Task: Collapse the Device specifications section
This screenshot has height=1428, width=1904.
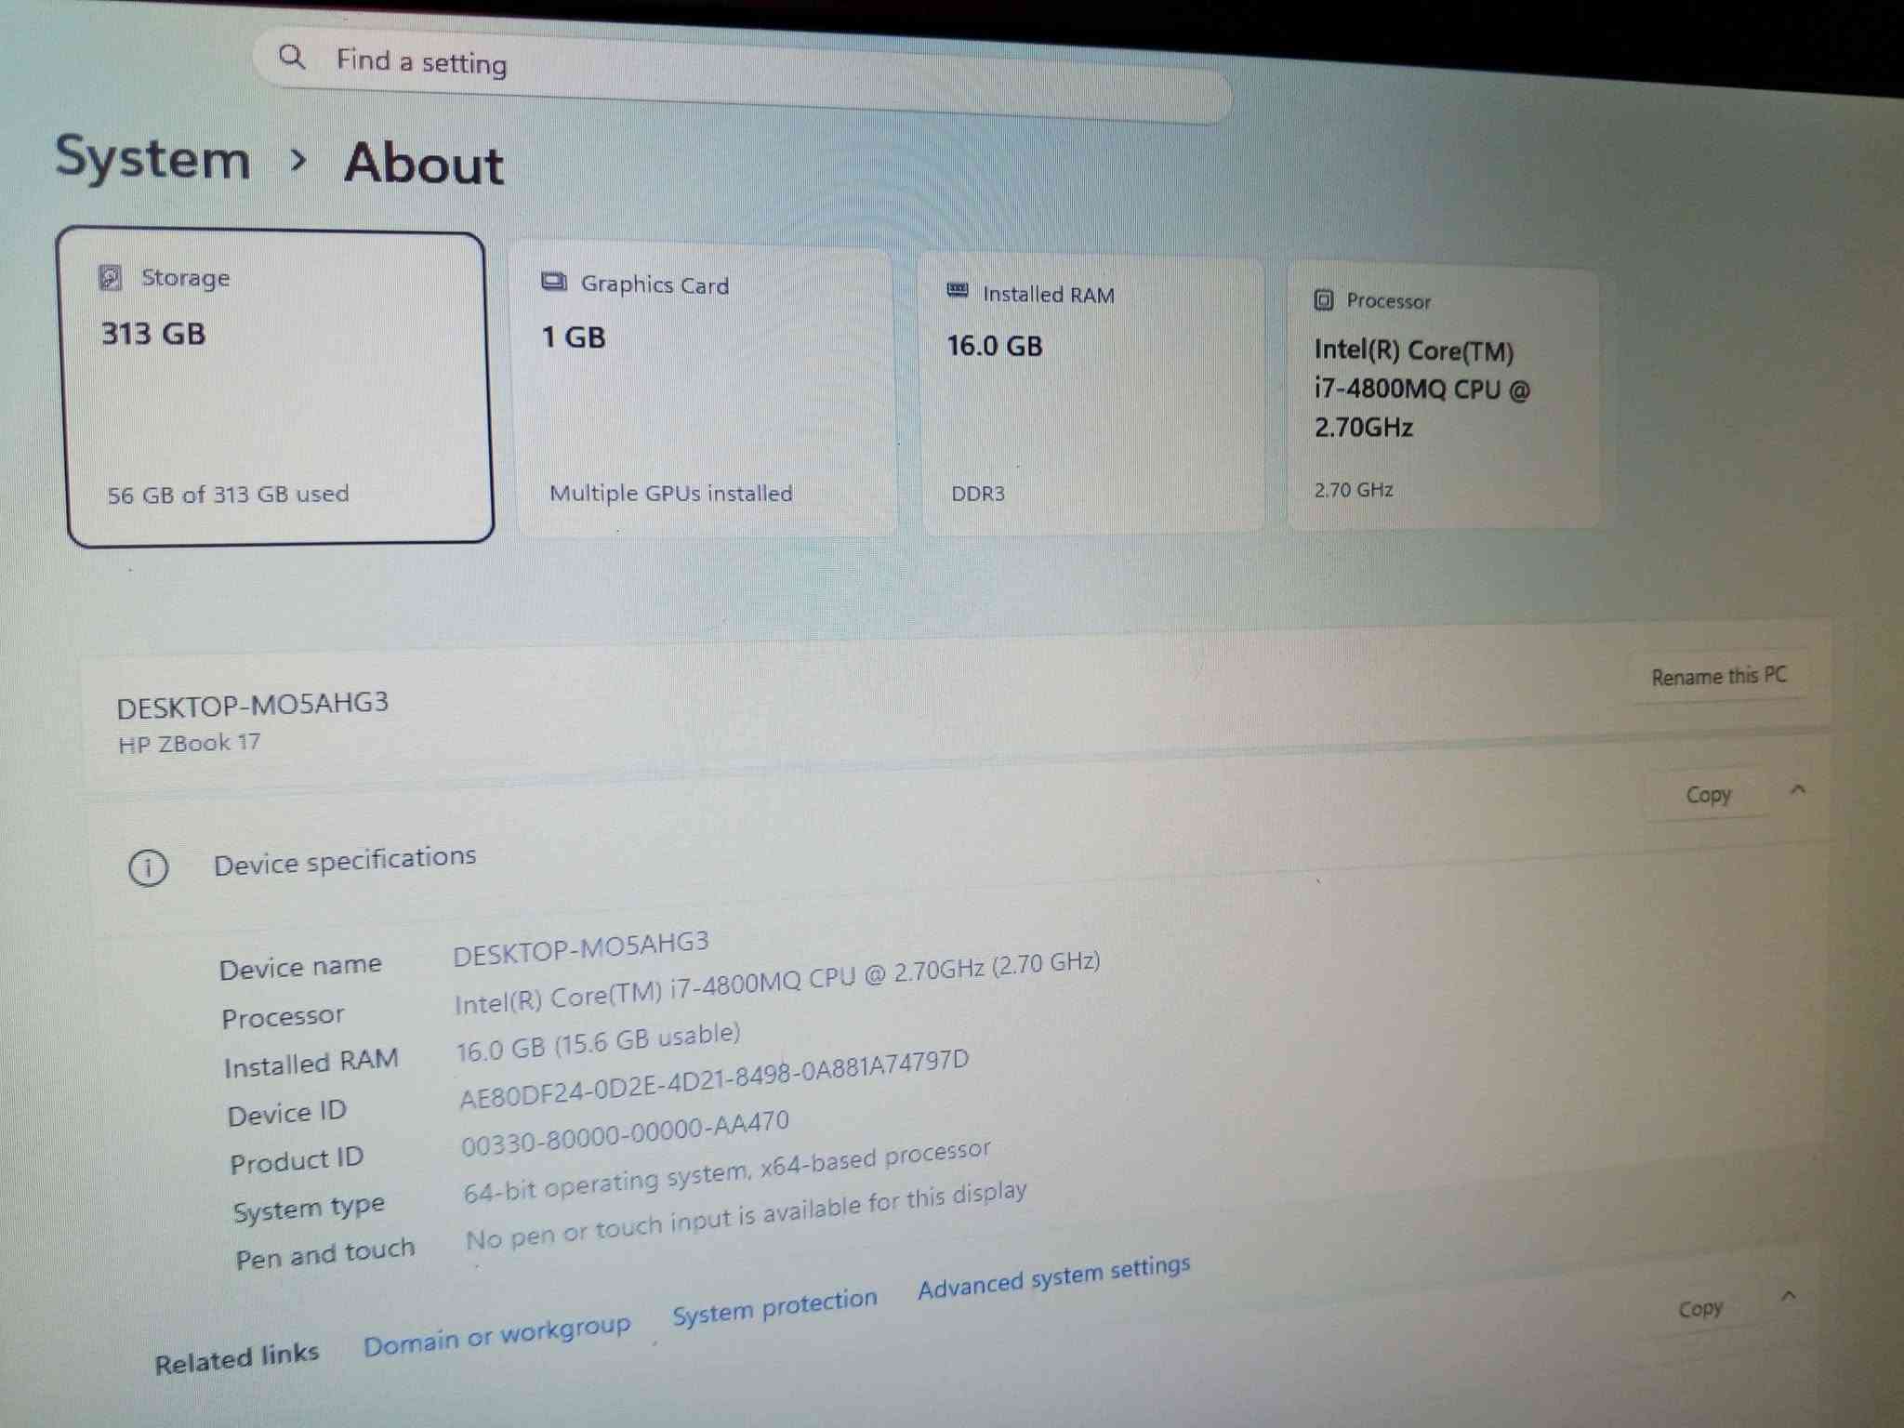Action: pyautogui.click(x=1798, y=790)
